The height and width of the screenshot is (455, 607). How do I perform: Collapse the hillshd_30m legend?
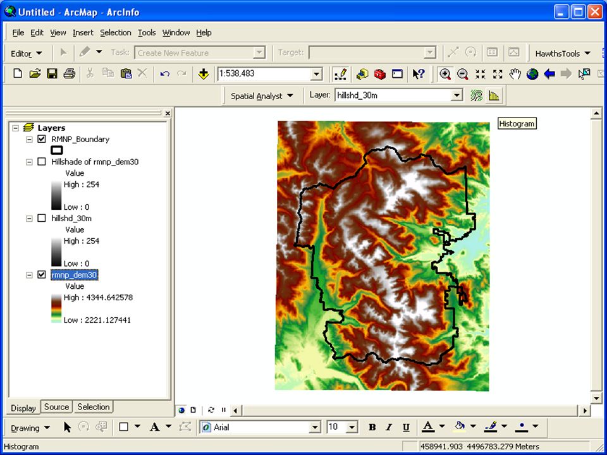click(29, 219)
